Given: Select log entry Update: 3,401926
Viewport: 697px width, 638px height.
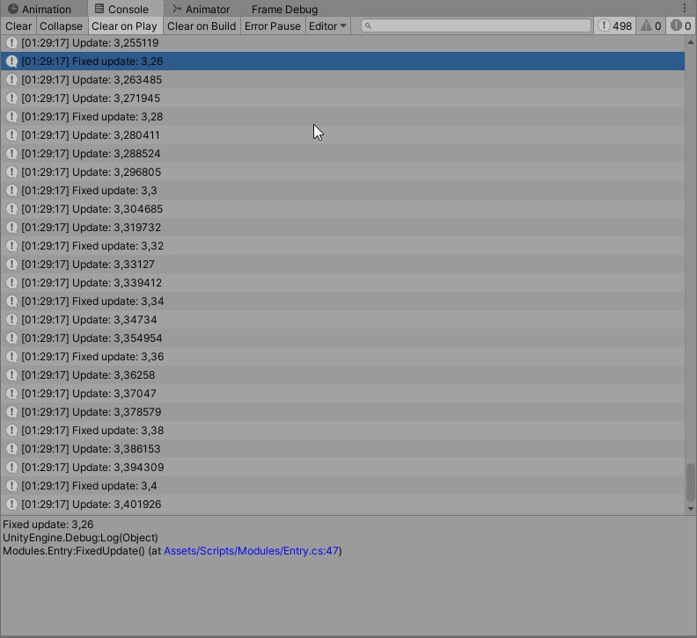Looking at the screenshot, I should coord(342,504).
